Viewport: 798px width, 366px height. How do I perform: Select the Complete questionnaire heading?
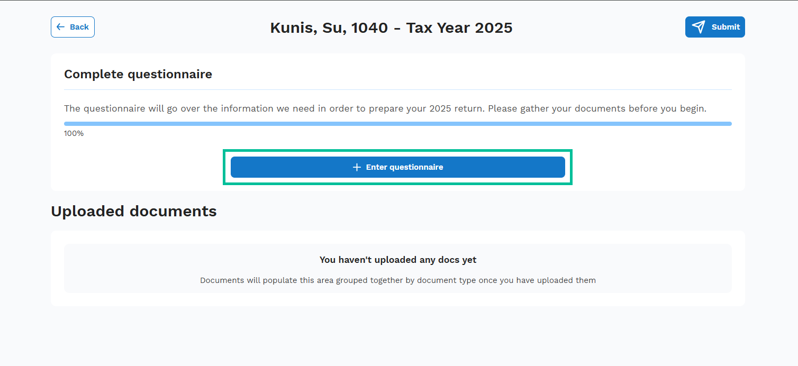tap(138, 74)
